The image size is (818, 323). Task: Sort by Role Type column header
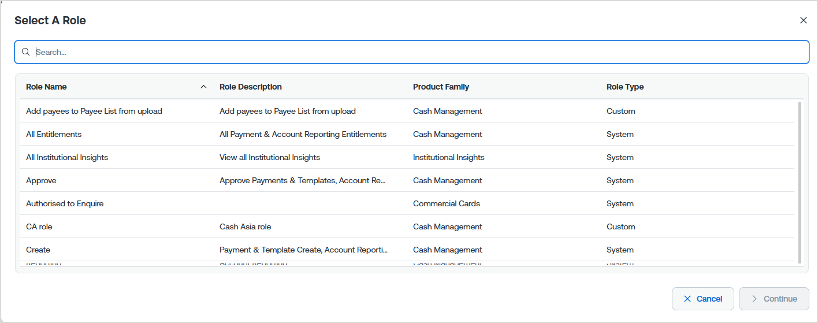625,87
